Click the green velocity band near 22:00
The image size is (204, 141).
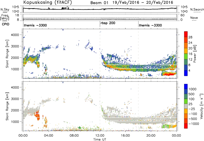click(x=166, y=126)
